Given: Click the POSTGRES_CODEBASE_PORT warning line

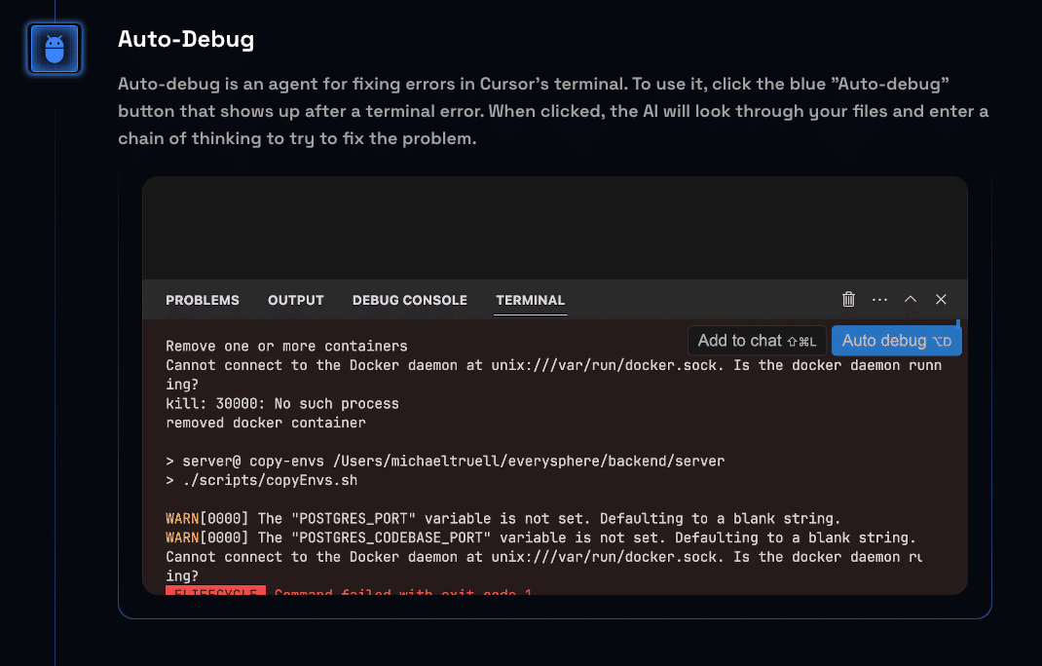Looking at the screenshot, I should (540, 537).
